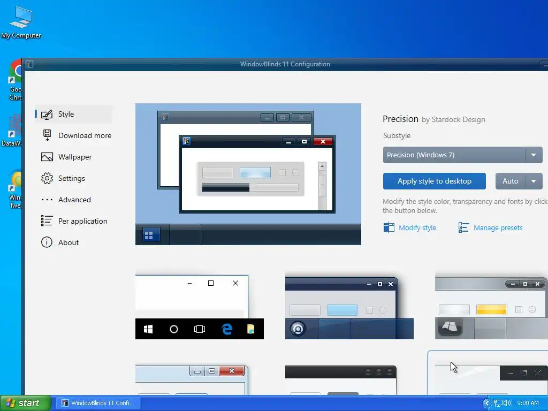548x411 pixels.
Task: Click the About info circle icon
Action: point(47,242)
